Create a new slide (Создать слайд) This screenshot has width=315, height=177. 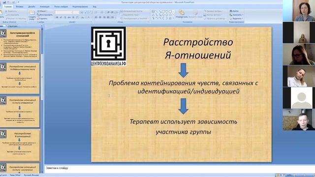[32, 15]
